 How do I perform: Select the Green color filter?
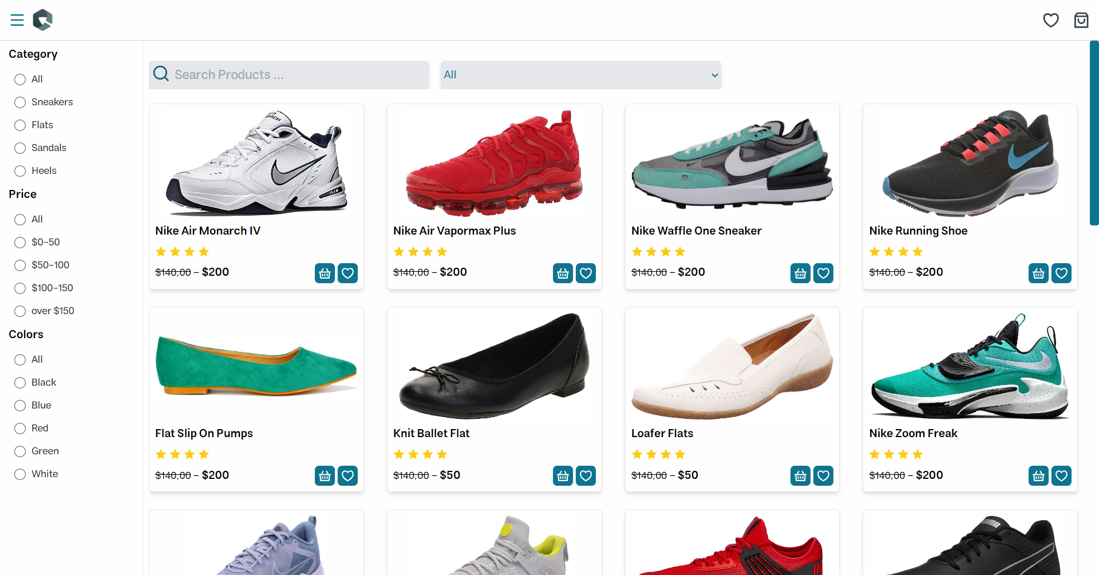coord(20,451)
